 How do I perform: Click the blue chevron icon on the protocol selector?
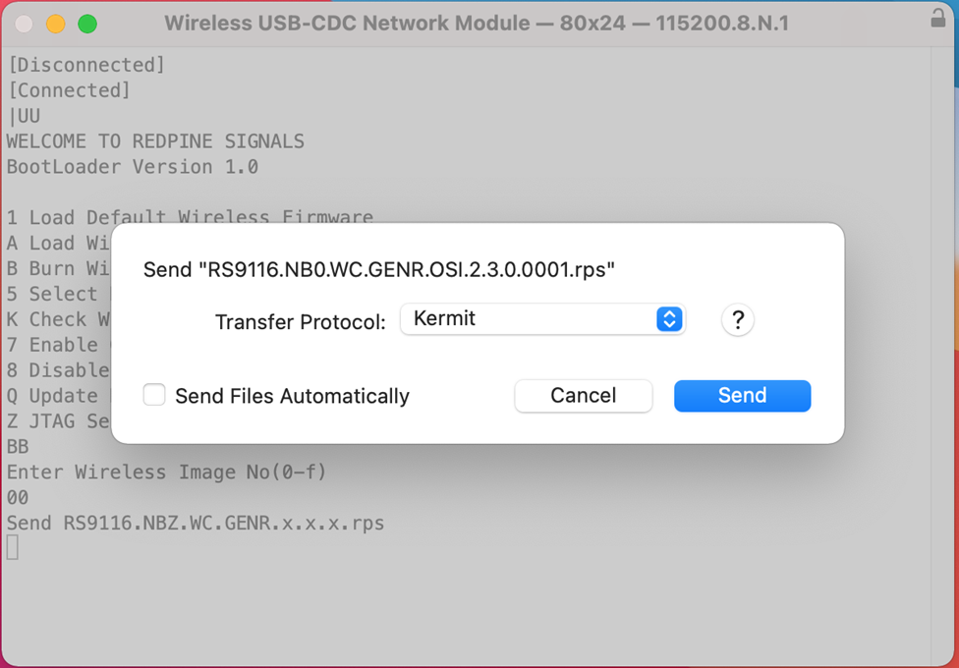pos(669,319)
